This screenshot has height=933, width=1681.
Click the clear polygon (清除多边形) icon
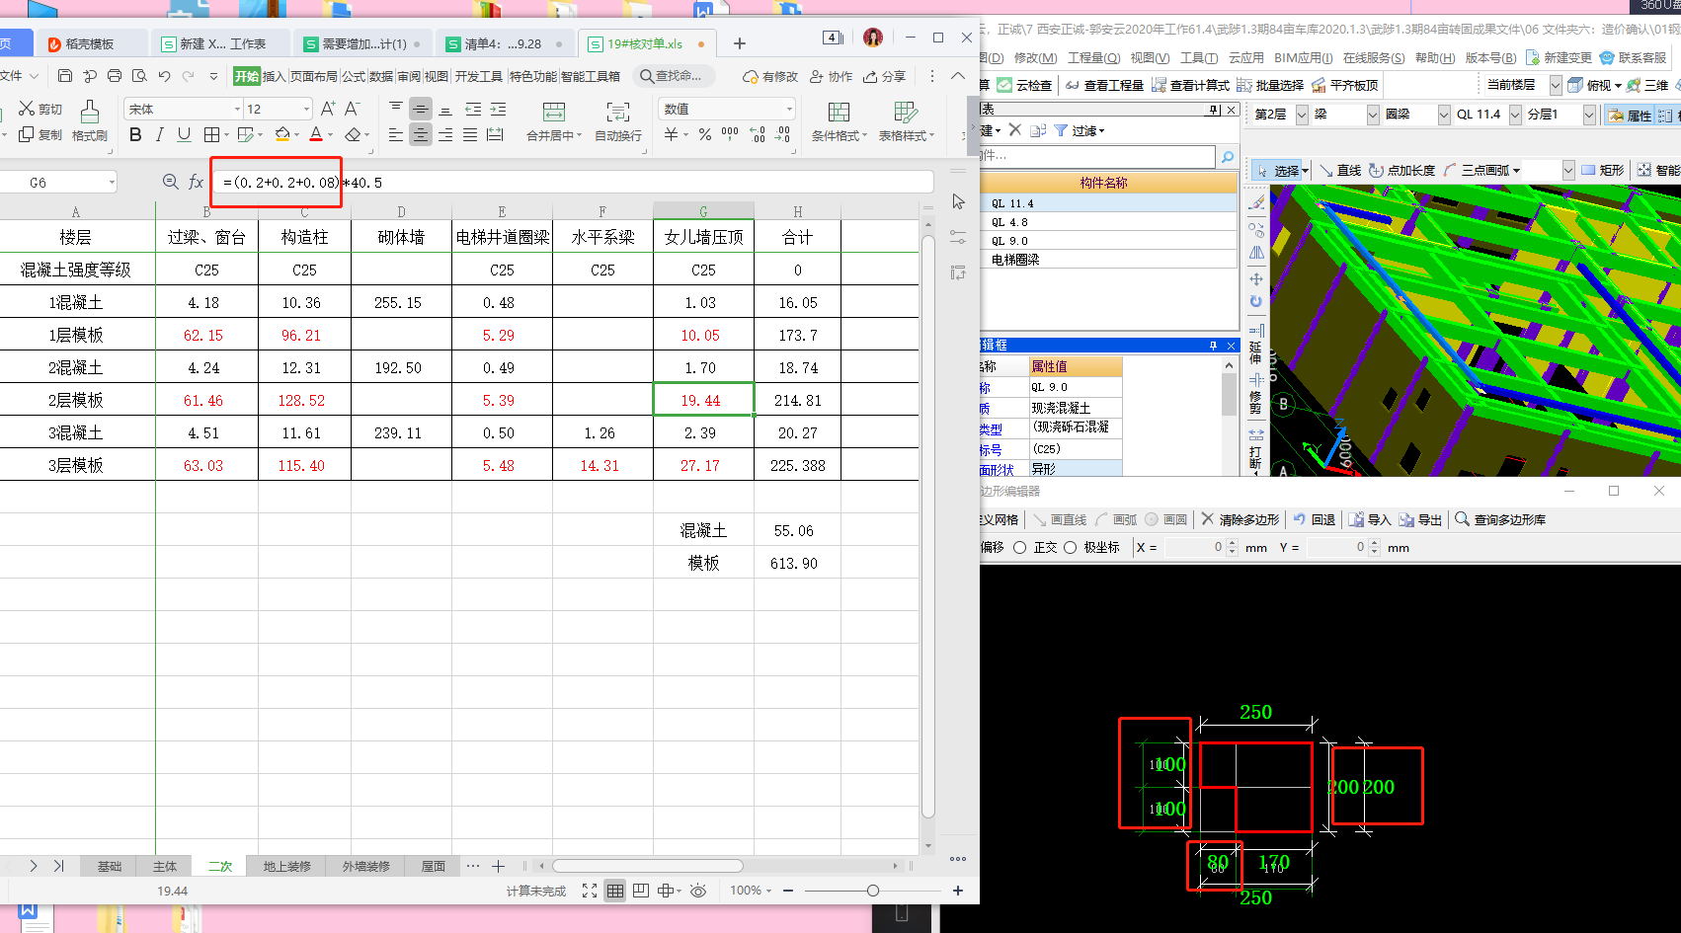(x=1240, y=519)
